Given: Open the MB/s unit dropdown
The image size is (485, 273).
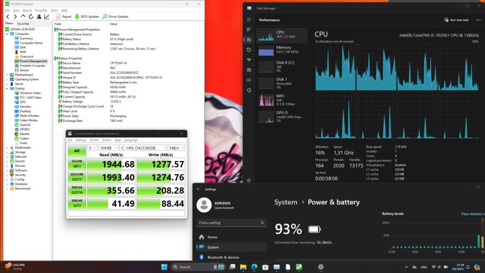Looking at the screenshot, I should point(177,148).
